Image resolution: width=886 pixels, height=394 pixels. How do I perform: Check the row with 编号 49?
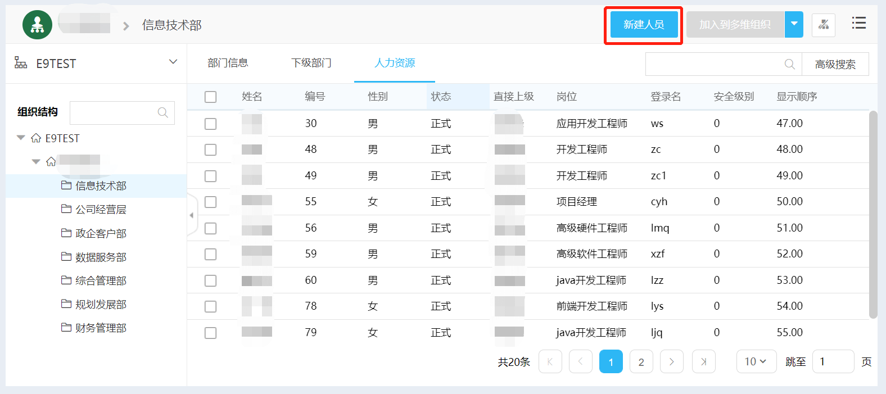(x=211, y=176)
